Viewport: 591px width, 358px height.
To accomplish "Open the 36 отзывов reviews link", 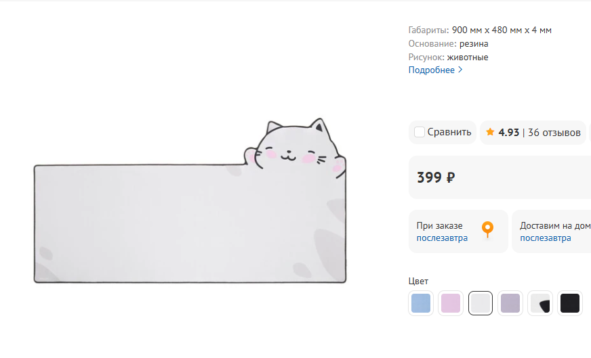I will tap(554, 132).
